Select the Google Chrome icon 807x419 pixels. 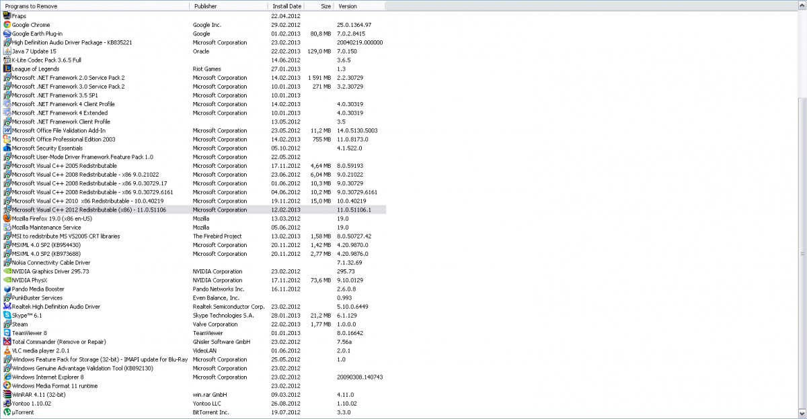[7, 25]
